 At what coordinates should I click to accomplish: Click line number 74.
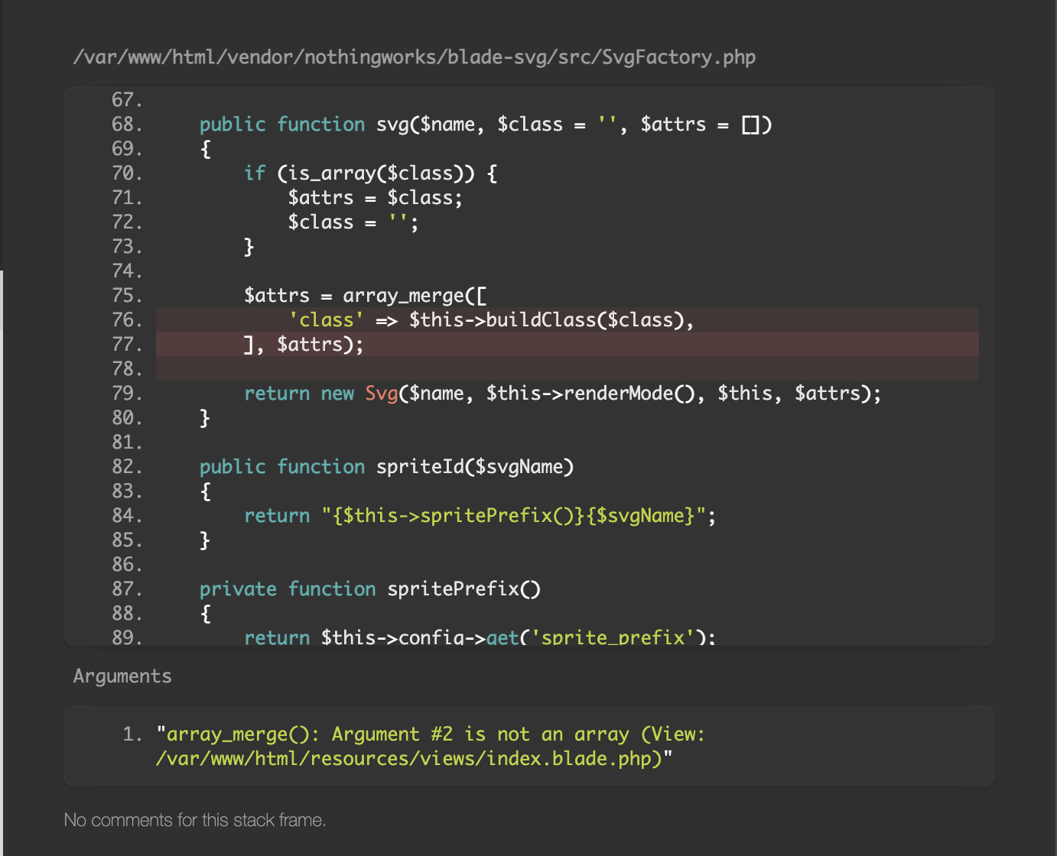click(127, 271)
